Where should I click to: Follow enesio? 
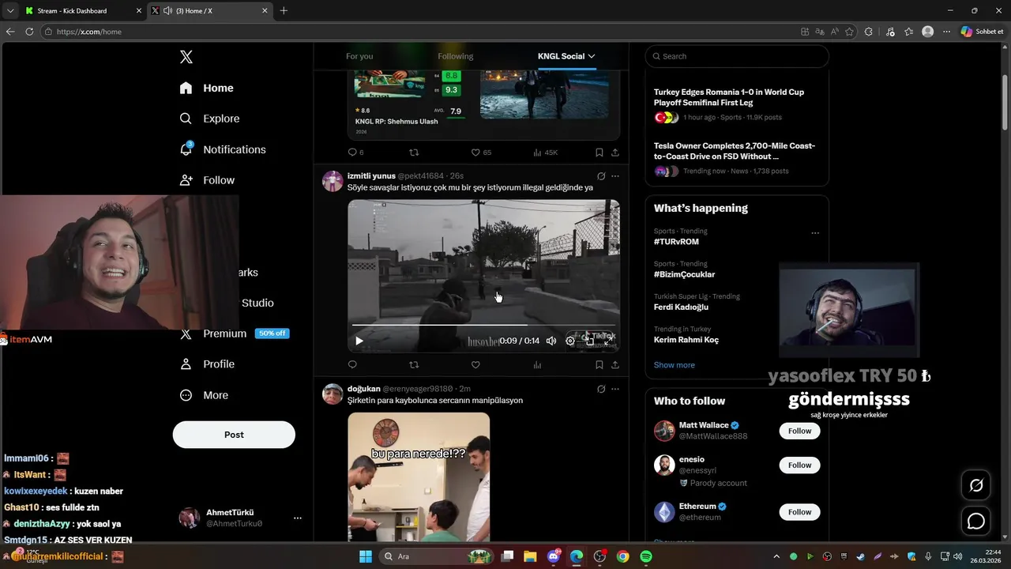(x=799, y=465)
